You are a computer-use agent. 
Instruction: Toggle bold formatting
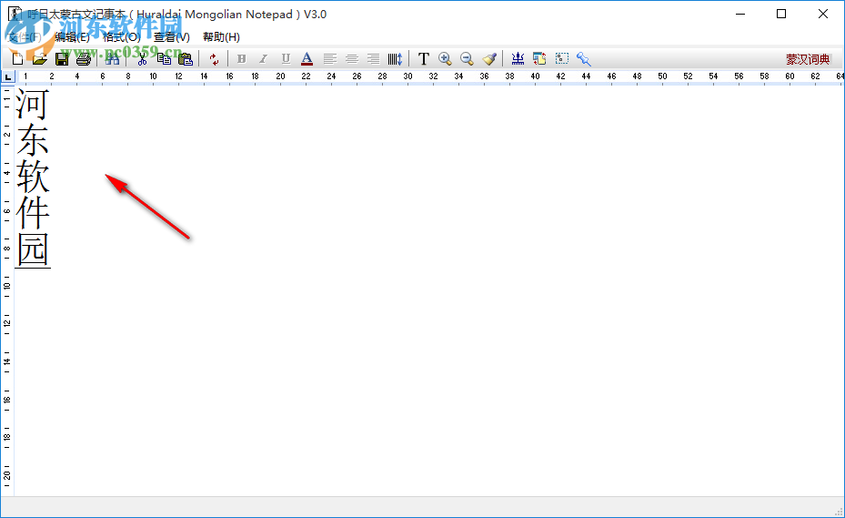point(241,59)
